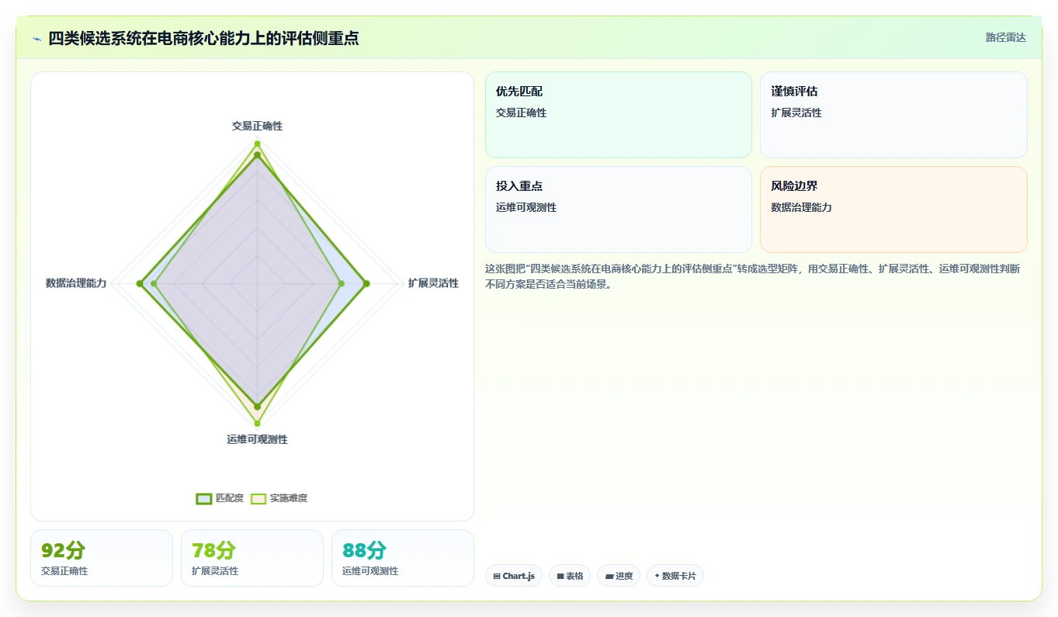
Task: Click the radar data point at 扩展灵活性 outer vertex
Action: (366, 283)
